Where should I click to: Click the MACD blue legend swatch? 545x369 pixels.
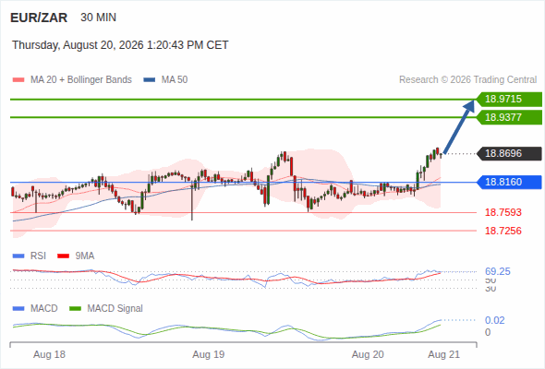pyautogui.click(x=18, y=309)
